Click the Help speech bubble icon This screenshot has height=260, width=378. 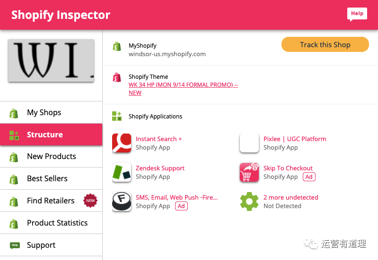[x=357, y=14]
